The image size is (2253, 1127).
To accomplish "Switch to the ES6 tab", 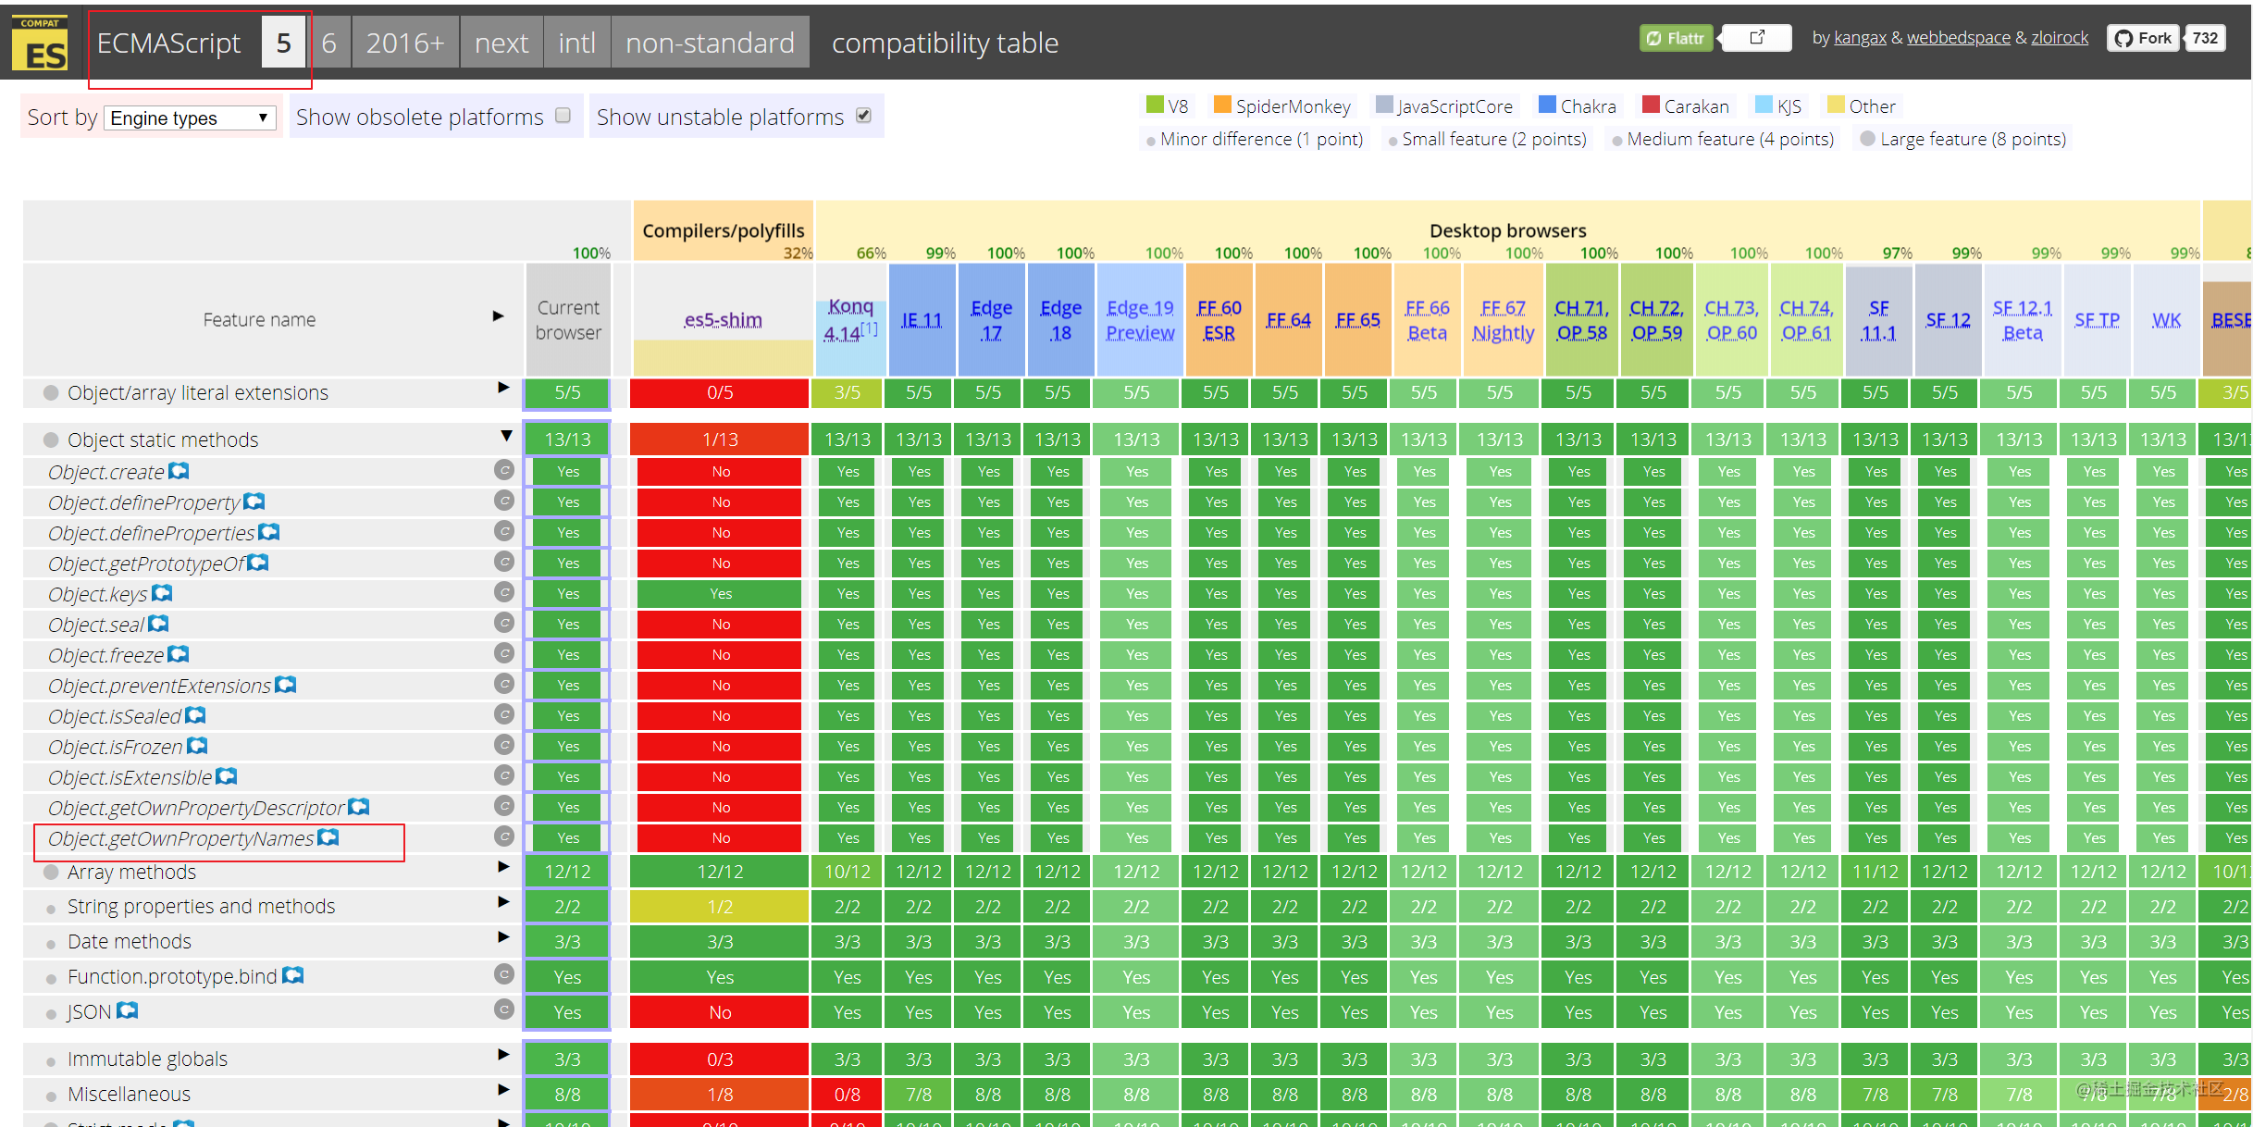I will coord(328,43).
